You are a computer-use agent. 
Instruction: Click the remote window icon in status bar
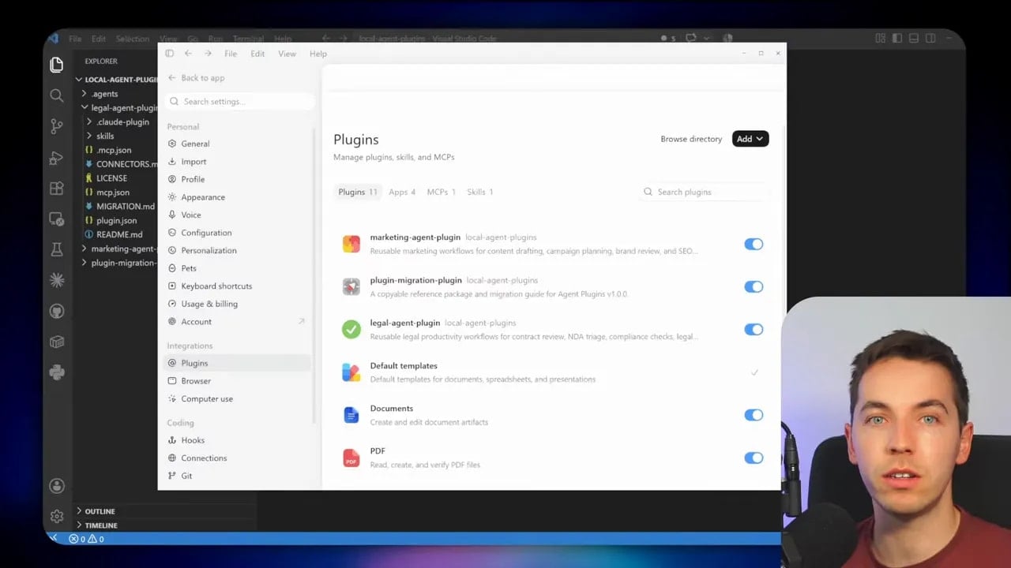pos(53,539)
